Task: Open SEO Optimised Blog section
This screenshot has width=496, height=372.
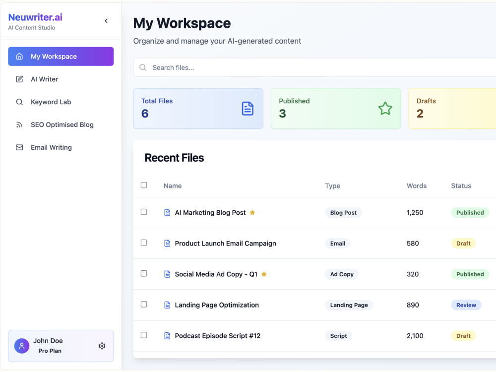Action: (61, 124)
